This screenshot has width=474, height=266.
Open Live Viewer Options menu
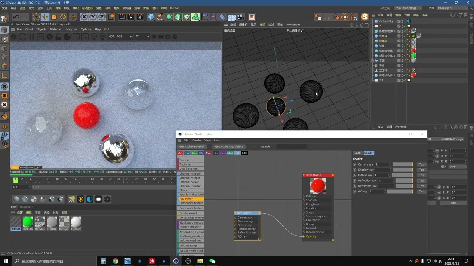86,29
